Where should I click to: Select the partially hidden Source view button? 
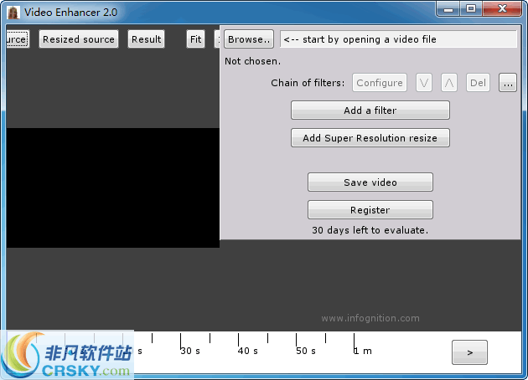(18, 39)
